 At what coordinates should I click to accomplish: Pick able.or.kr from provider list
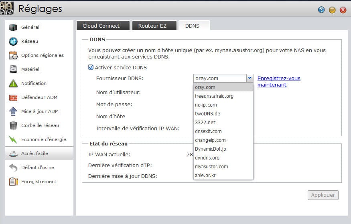click(x=223, y=176)
